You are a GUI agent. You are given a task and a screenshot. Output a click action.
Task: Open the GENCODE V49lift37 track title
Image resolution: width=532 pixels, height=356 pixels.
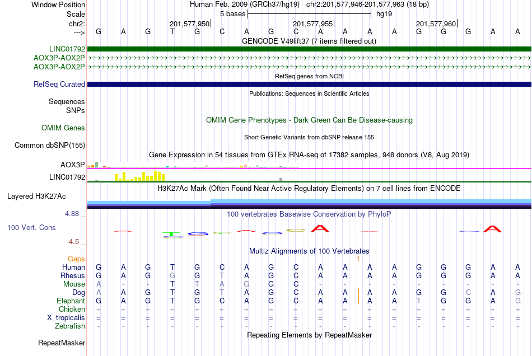pos(309,41)
